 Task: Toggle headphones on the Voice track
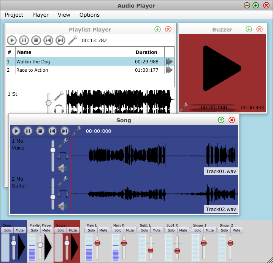pos(63,156)
